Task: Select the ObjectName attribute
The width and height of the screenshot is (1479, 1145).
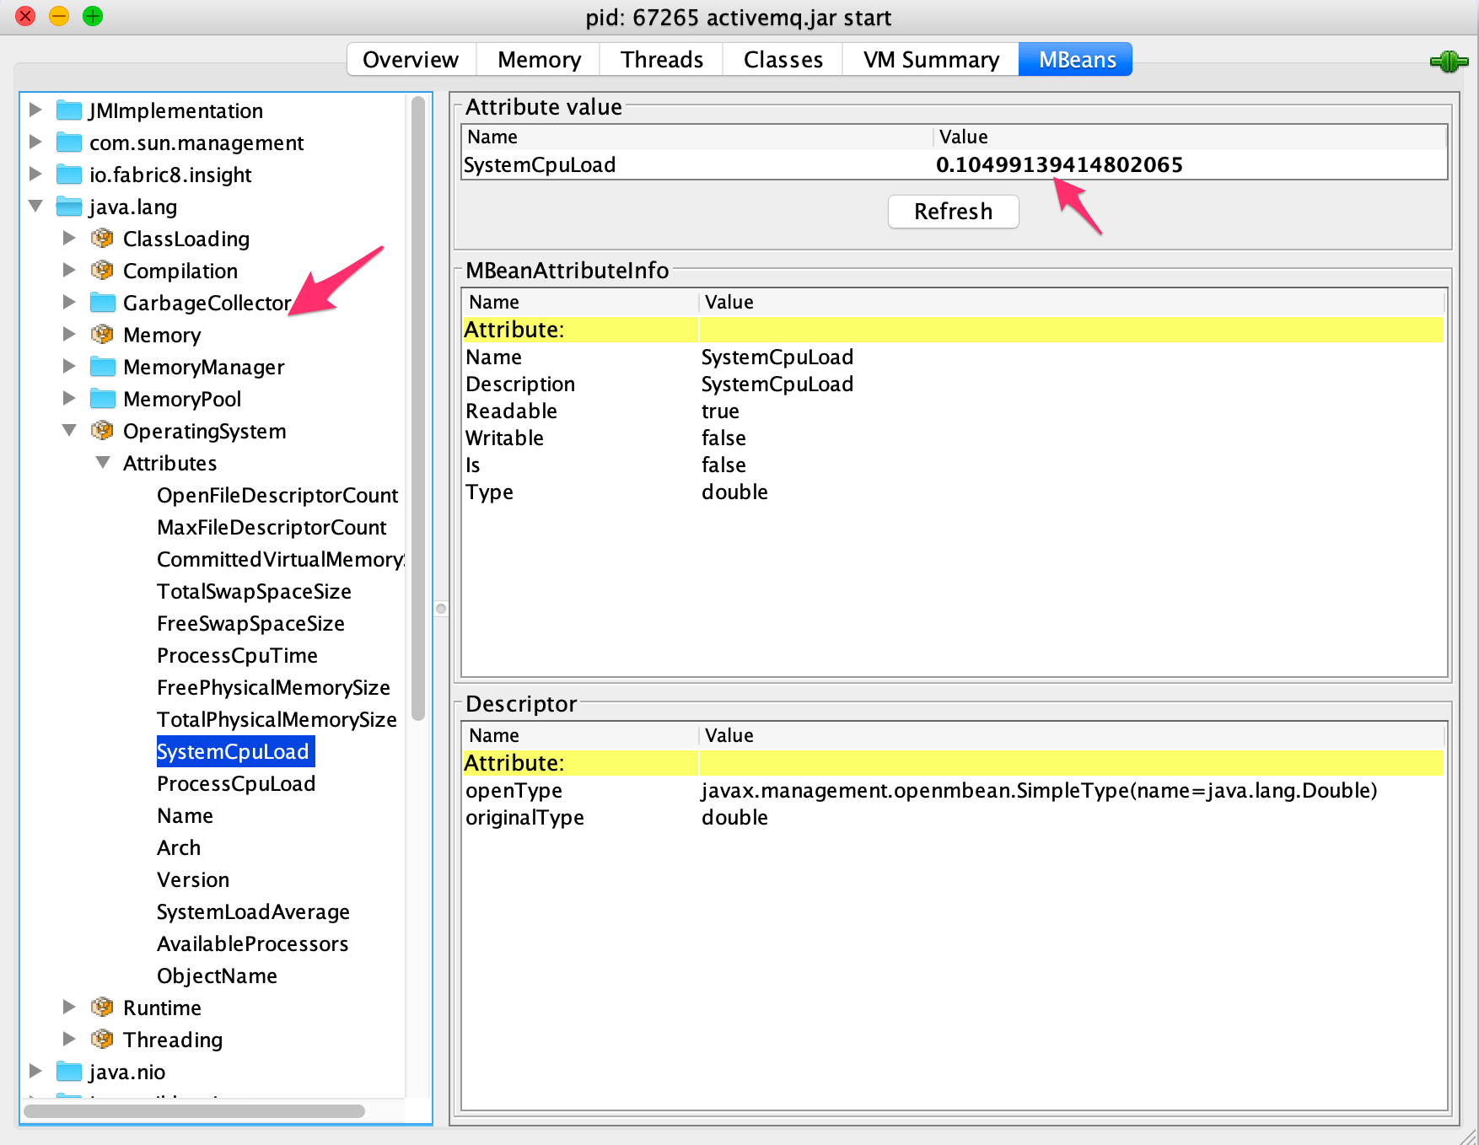Action: point(217,976)
